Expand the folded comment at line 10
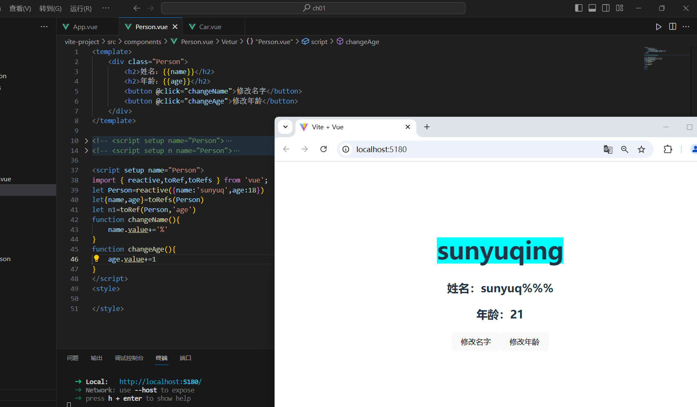697x407 pixels. point(87,141)
